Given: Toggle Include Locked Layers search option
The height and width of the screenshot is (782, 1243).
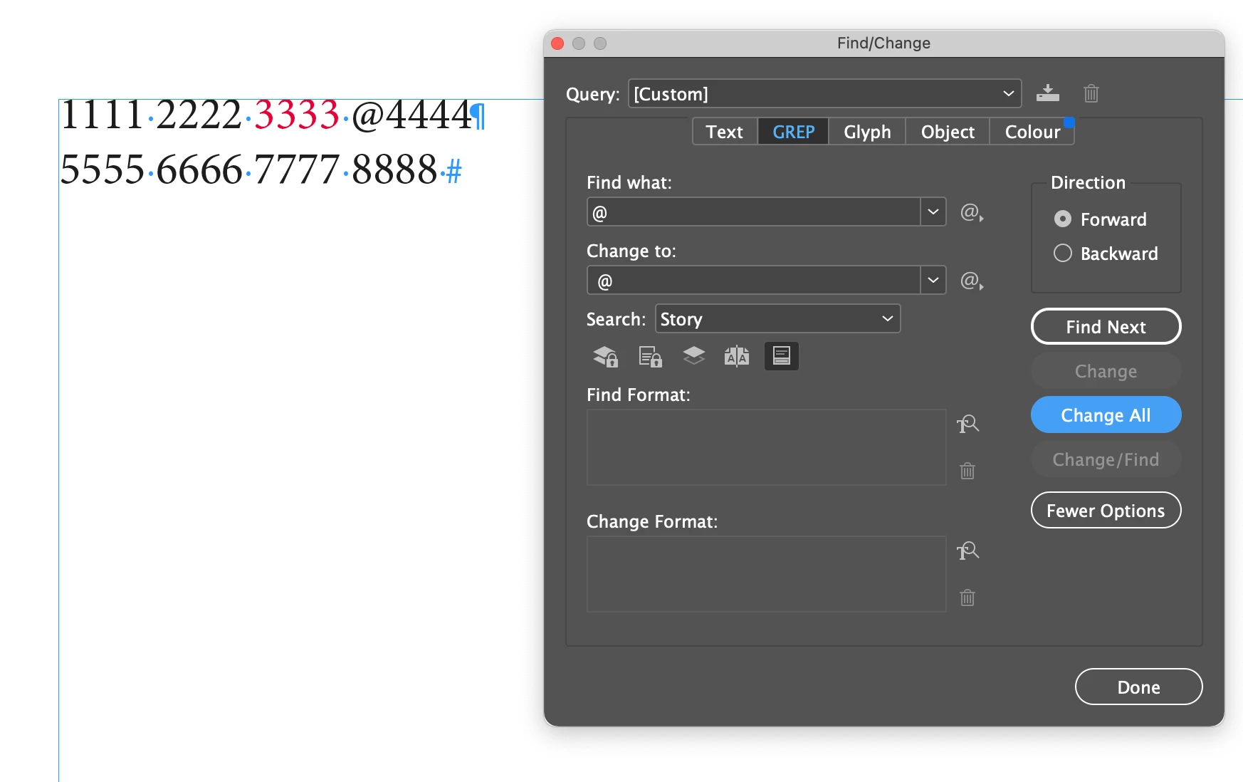Looking at the screenshot, I should [606, 356].
